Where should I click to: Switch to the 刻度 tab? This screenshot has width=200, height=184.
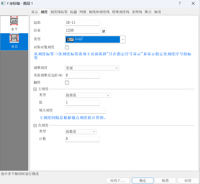tap(44, 12)
